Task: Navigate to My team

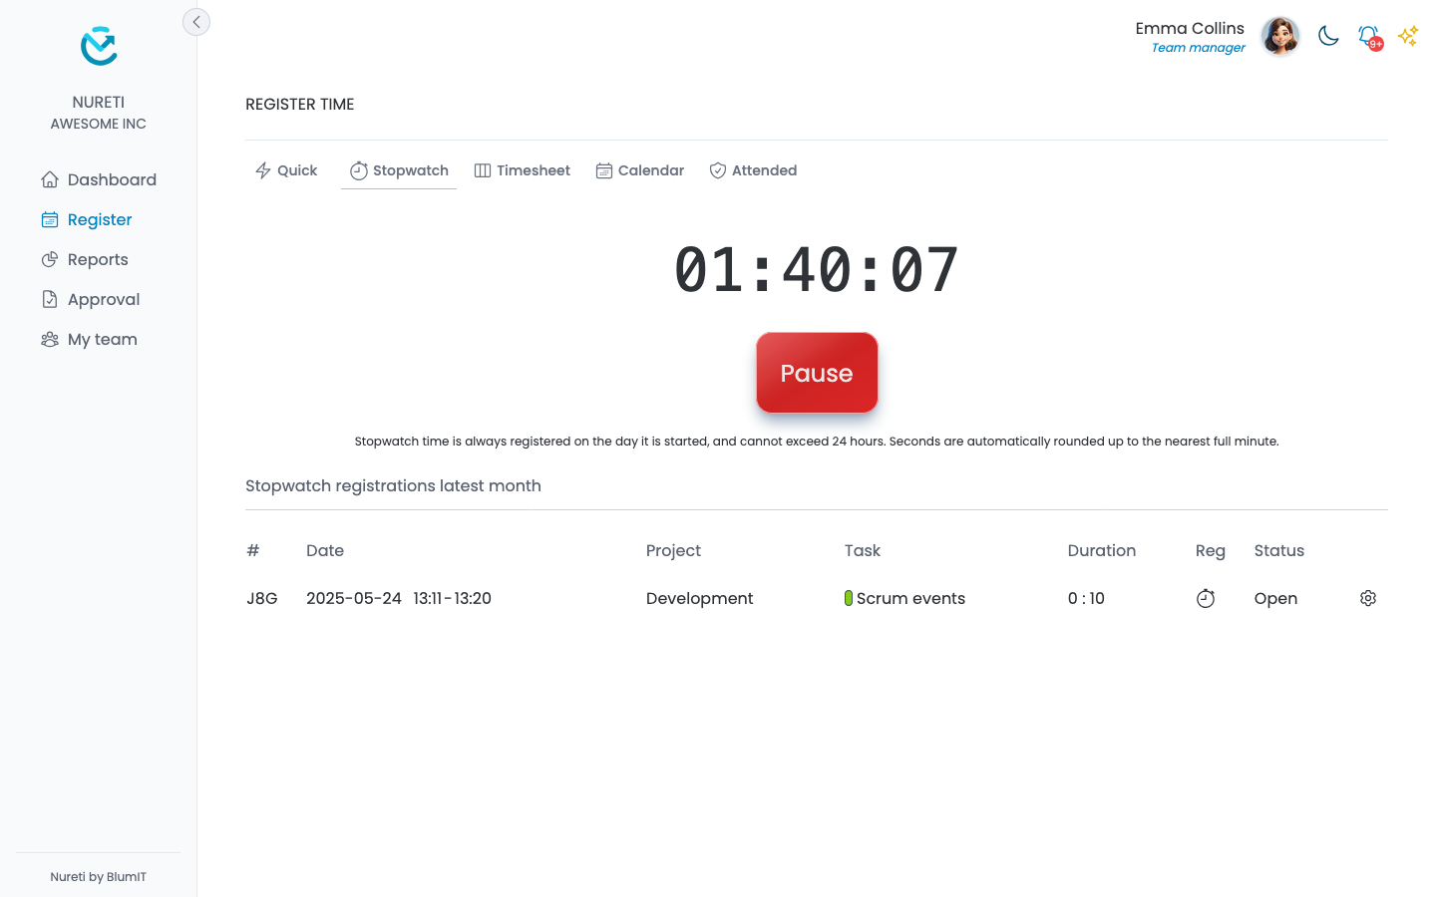Action: pyautogui.click(x=90, y=339)
